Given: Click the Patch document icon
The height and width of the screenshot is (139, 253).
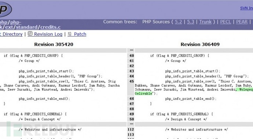Looking at the screenshot, I should pyautogui.click(x=70, y=34).
